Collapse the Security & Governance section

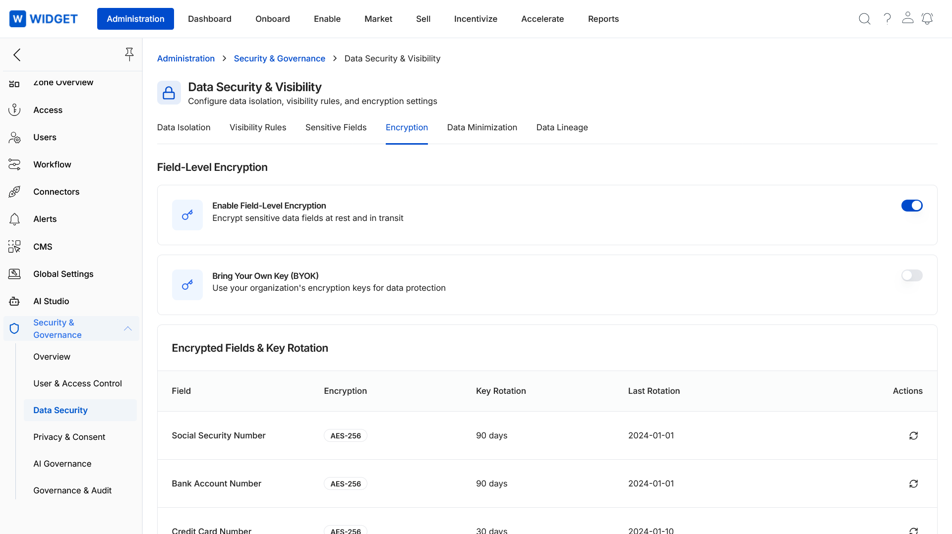pyautogui.click(x=127, y=328)
